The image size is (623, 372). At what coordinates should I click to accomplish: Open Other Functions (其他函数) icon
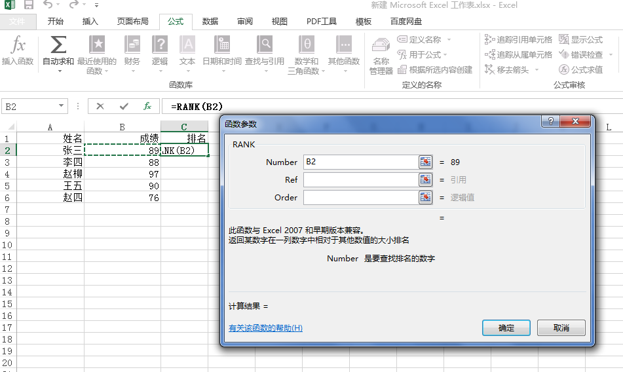click(344, 45)
